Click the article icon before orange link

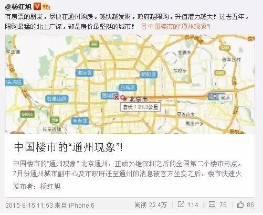(144, 26)
